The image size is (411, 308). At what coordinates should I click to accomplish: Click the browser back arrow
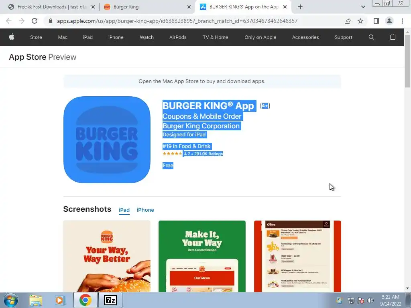pyautogui.click(x=9, y=21)
